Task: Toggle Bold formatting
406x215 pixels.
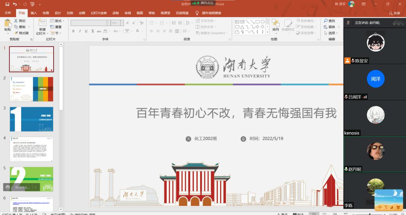Action: pyautogui.click(x=73, y=31)
